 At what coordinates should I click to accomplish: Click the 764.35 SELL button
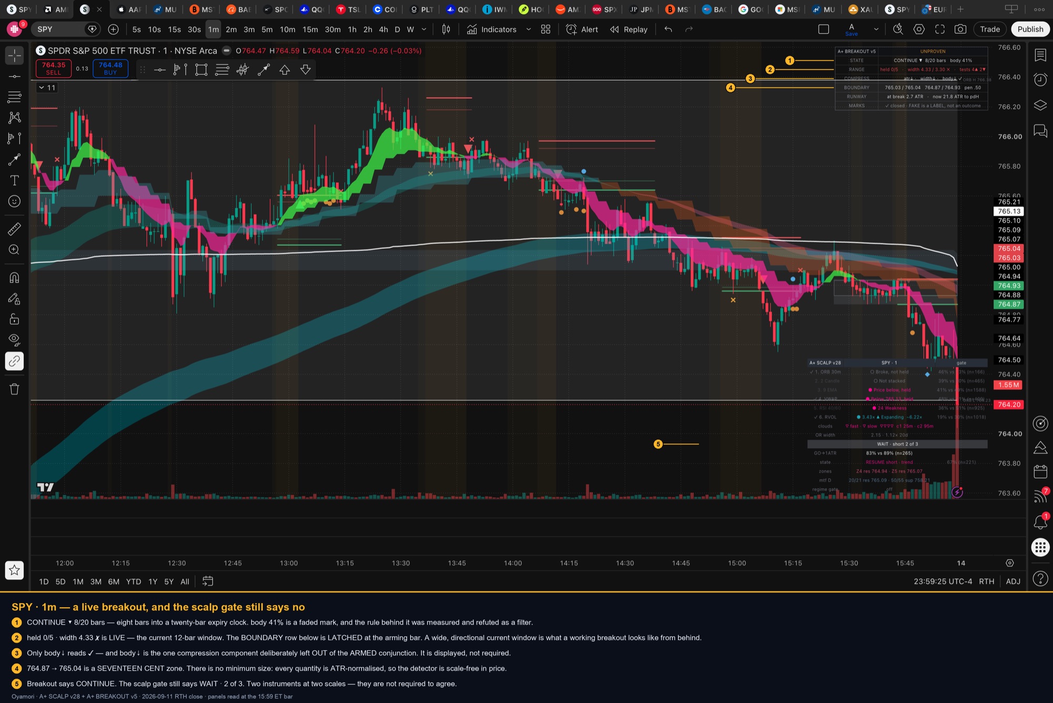click(x=54, y=68)
